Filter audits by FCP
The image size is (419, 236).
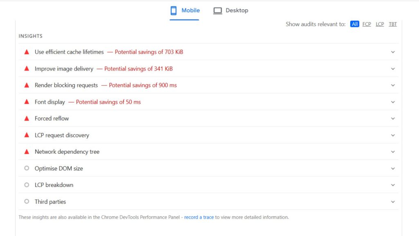[x=367, y=24]
